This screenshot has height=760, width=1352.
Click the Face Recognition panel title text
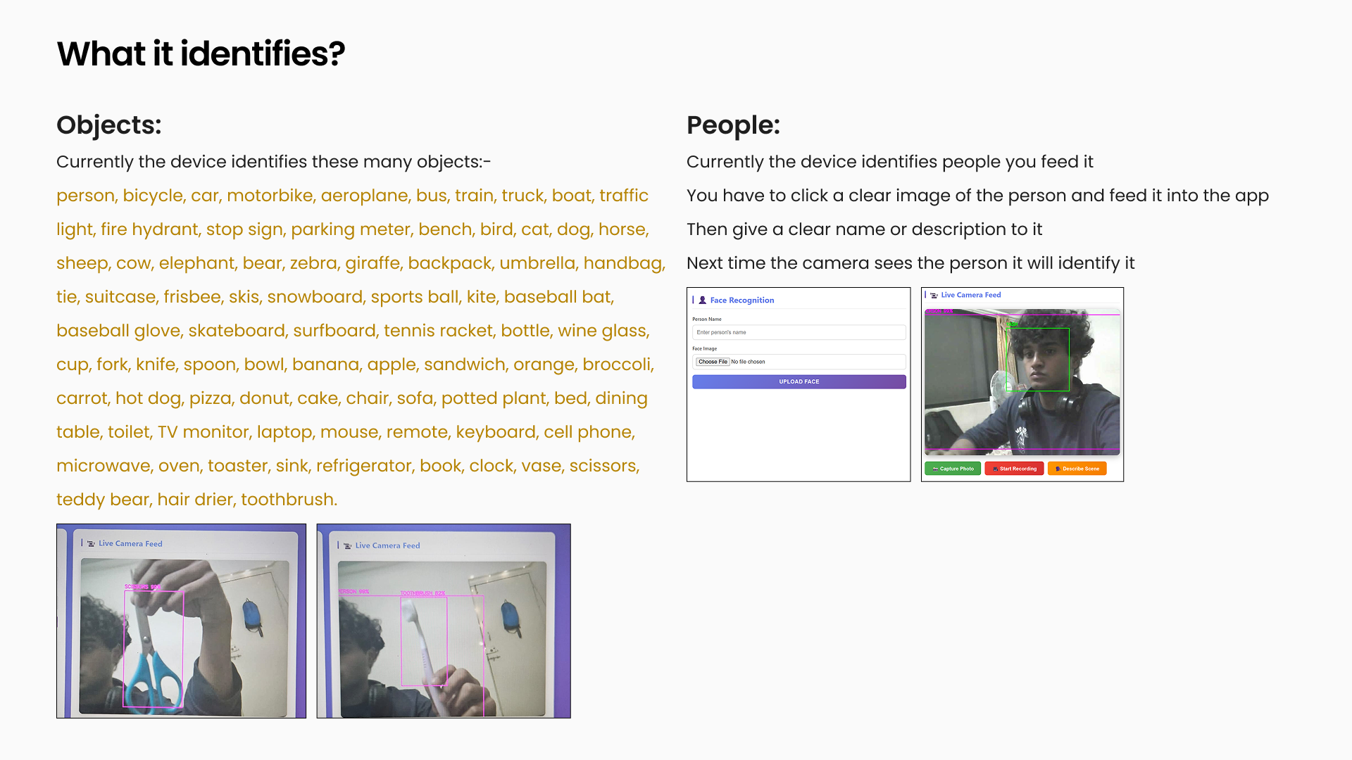[x=741, y=300]
